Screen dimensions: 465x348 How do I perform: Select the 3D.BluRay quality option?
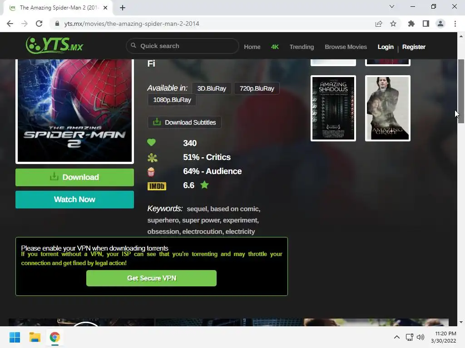212,88
